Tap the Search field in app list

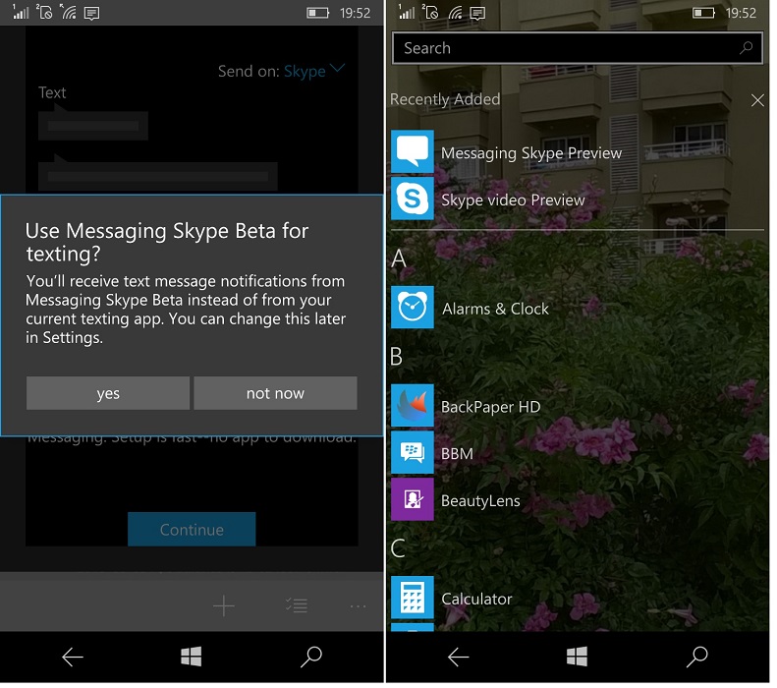[x=580, y=48]
